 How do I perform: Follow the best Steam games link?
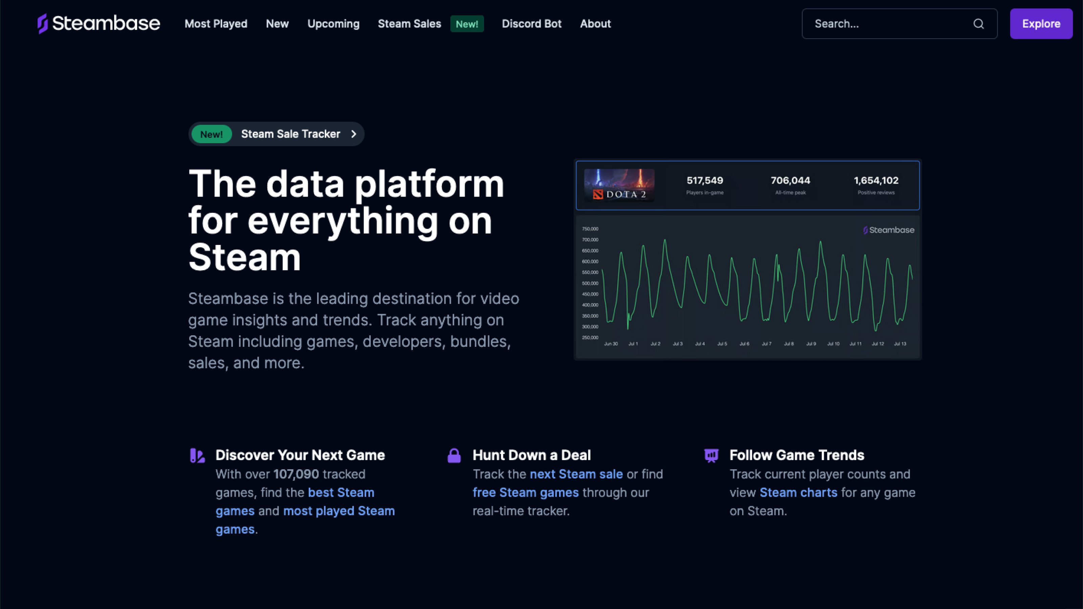coord(341,492)
